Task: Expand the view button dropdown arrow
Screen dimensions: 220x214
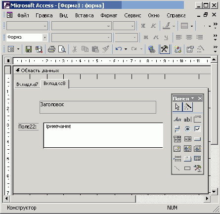Action: [x=18, y=49]
